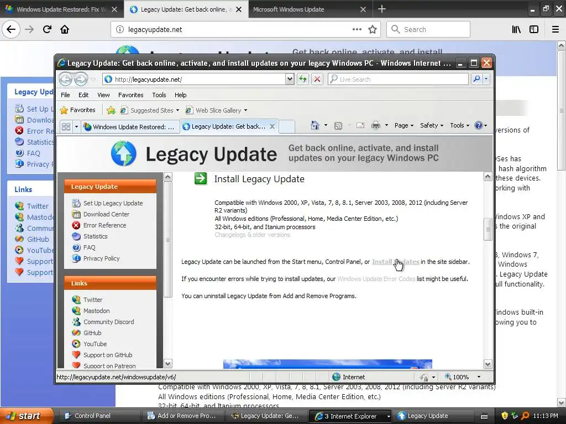Open the Edit menu in IE
The height and width of the screenshot is (424, 566).
83,95
